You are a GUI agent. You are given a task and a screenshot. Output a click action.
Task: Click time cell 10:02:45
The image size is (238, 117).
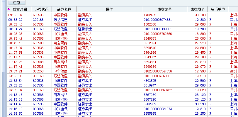(x=15, y=24)
